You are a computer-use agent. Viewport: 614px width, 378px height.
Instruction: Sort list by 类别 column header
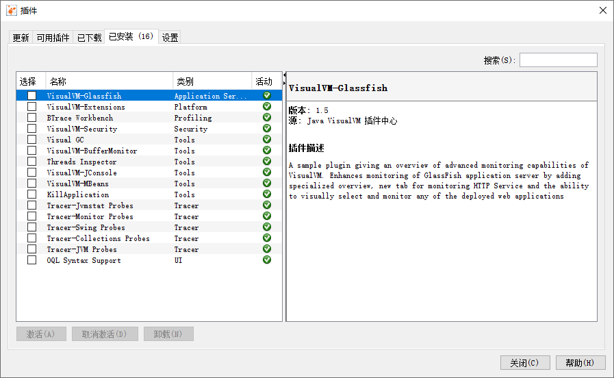point(212,81)
